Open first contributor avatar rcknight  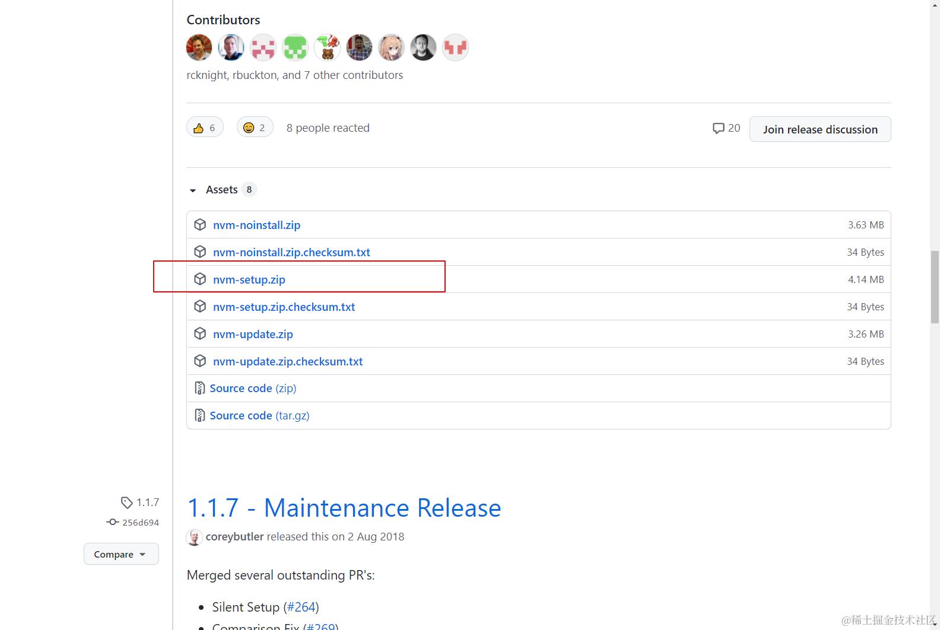[x=199, y=47]
